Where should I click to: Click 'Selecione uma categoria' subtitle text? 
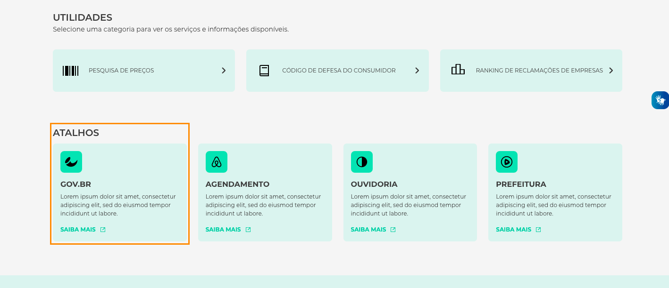point(171,29)
